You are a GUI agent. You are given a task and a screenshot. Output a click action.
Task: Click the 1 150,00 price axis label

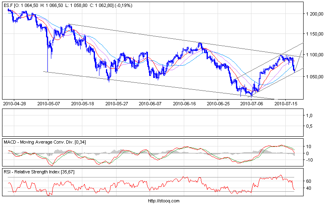(315, 34)
